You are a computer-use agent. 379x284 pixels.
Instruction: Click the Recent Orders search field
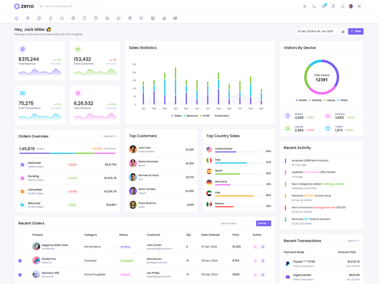(x=236, y=223)
